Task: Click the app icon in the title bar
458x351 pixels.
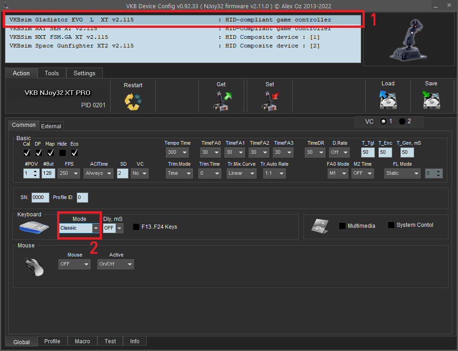Action: point(5,6)
